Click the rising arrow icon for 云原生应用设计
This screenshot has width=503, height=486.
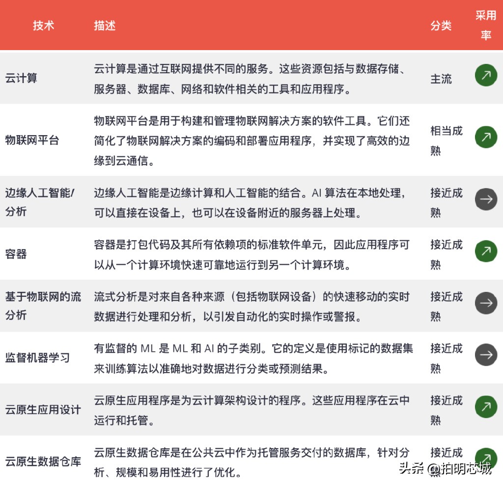click(x=486, y=407)
